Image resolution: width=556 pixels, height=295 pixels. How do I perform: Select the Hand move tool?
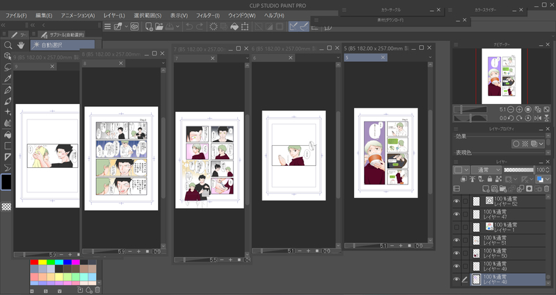click(x=20, y=45)
